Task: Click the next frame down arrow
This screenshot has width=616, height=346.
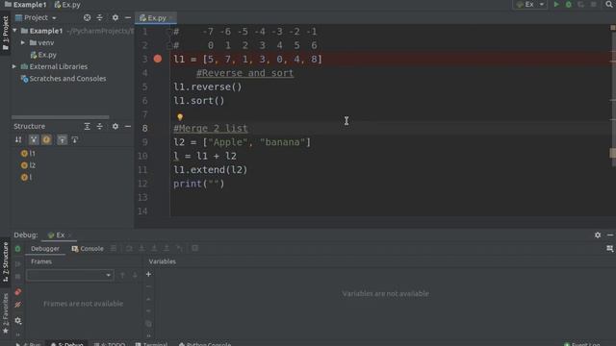Action: coord(135,275)
